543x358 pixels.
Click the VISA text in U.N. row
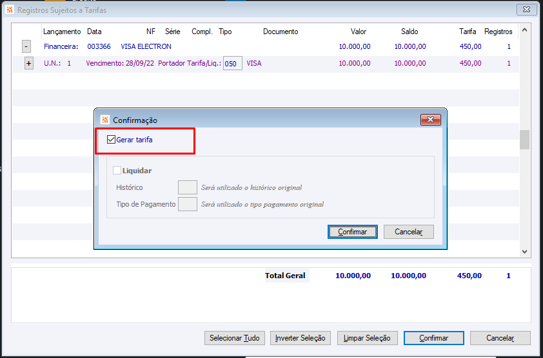(x=254, y=63)
